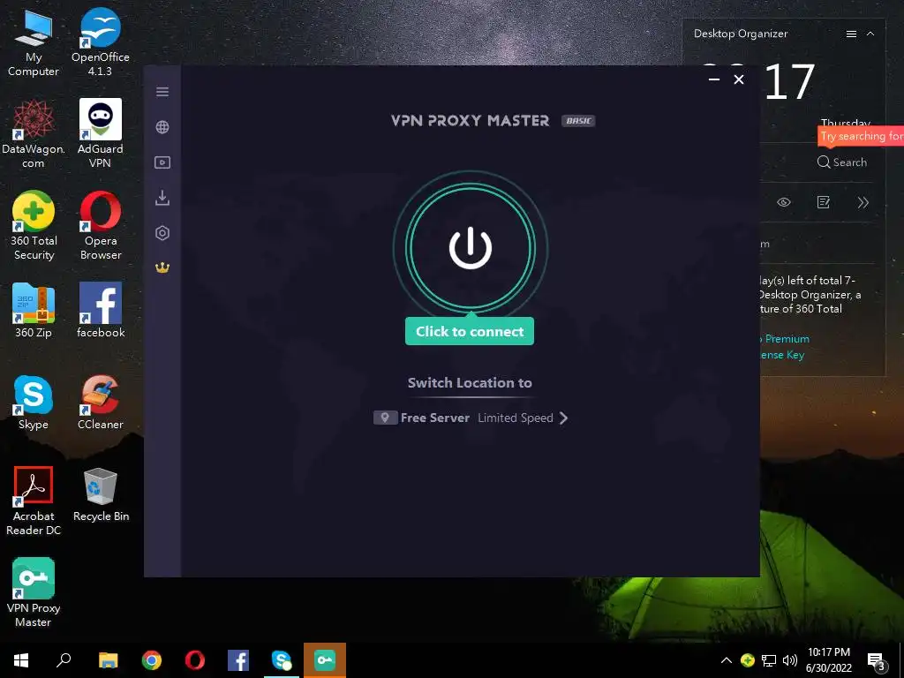Open the globe server locations icon in VPN sidebar
904x678 pixels.
pyautogui.click(x=162, y=127)
